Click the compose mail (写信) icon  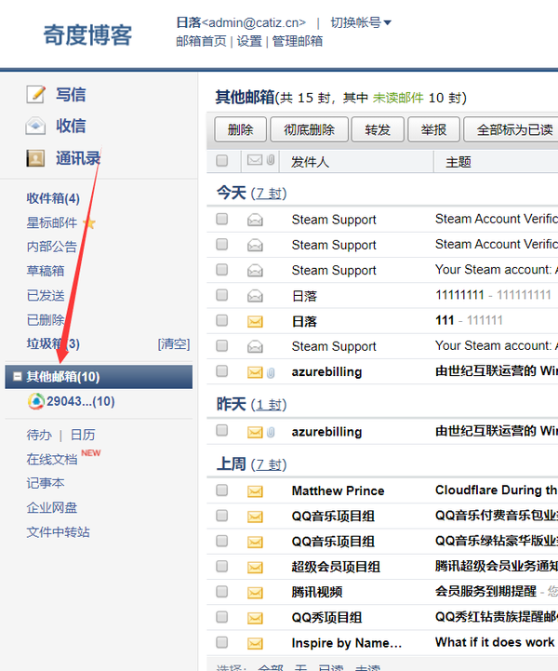36,94
